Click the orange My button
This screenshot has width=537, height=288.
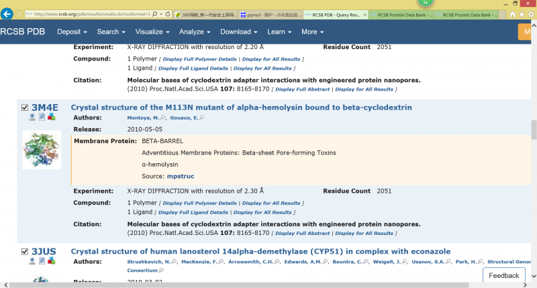(526, 32)
